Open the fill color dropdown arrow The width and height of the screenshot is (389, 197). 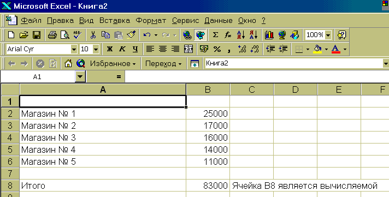pos(326,49)
